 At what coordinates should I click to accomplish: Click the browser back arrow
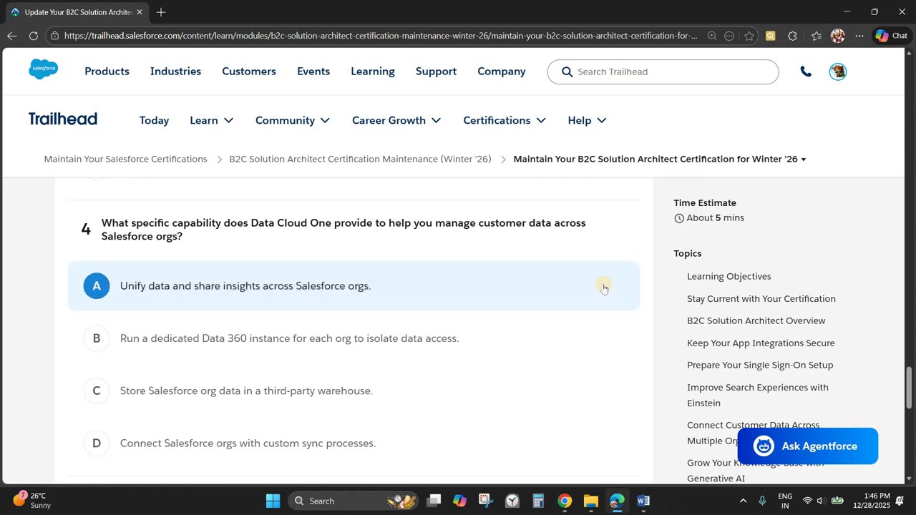[x=12, y=36]
